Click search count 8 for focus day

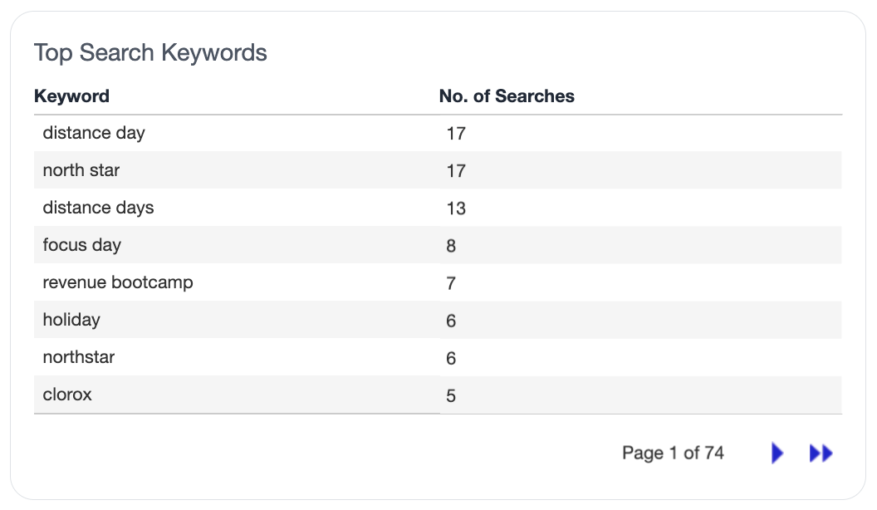[x=451, y=246]
